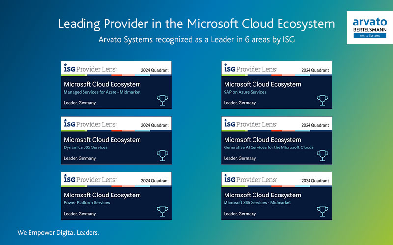Click ISG Provider Lens logo on Power Platform badge
393x245 pixels.
[x=90, y=179]
